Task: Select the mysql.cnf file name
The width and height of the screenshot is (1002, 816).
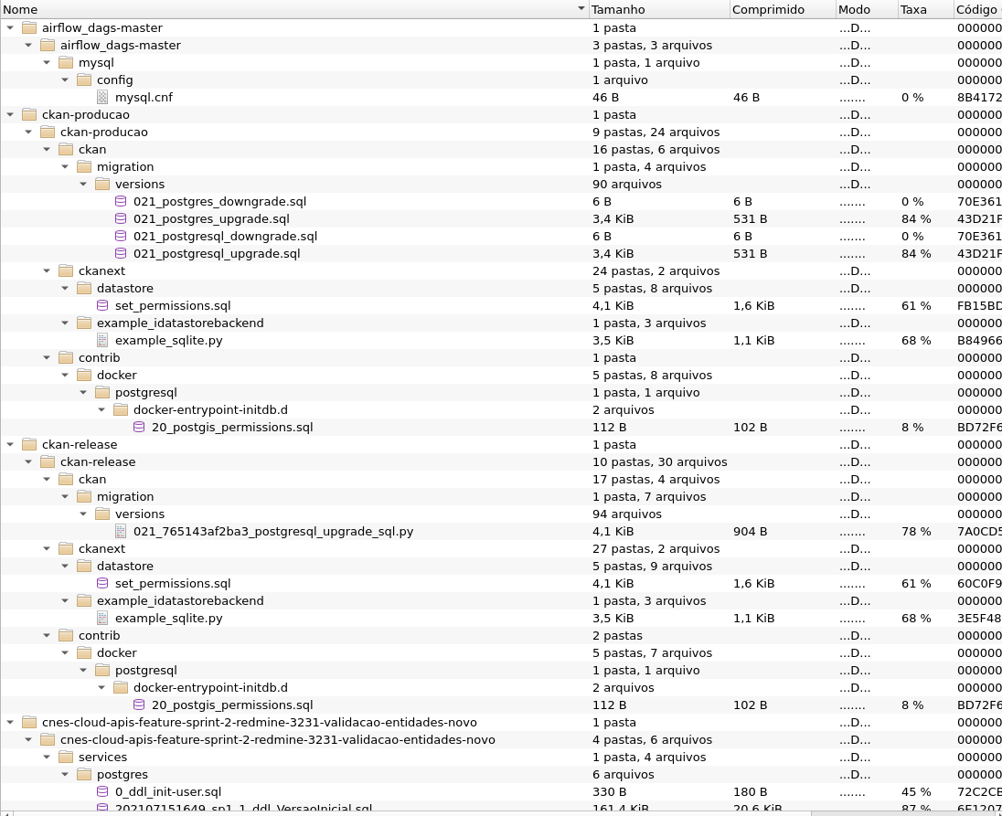Action: (144, 97)
